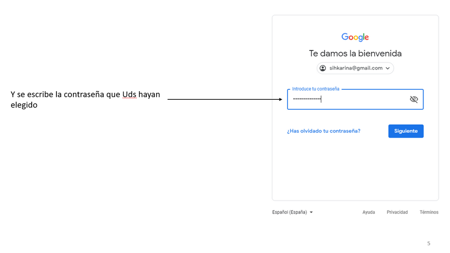The width and height of the screenshot is (450, 253).
Task: Open the ¿Has olvidado tu contraseña? link
Action: 324,131
